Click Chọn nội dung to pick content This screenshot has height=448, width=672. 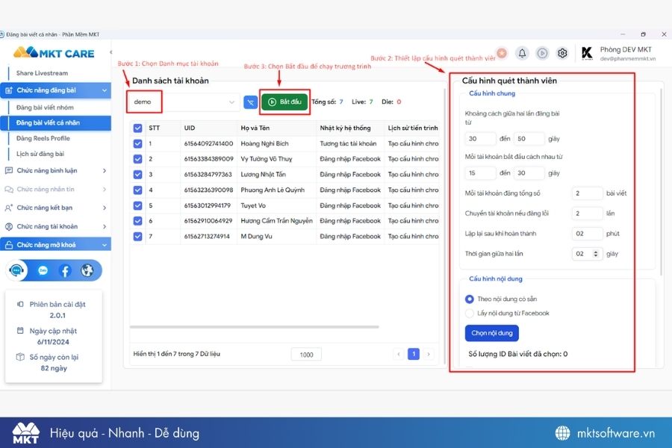491,333
